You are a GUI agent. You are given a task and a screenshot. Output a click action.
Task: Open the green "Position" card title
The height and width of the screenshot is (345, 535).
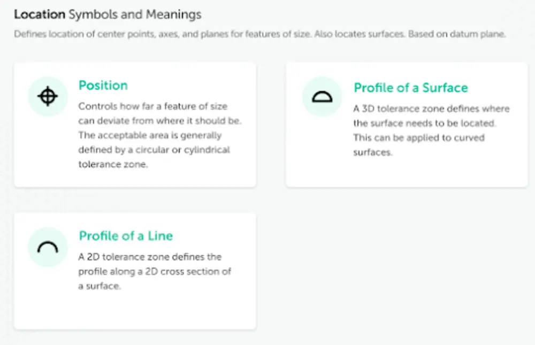pos(103,86)
